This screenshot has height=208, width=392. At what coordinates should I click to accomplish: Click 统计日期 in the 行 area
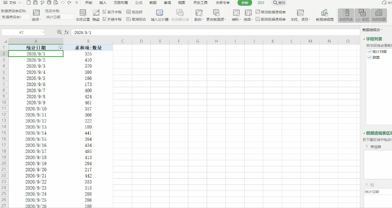[x=378, y=192]
